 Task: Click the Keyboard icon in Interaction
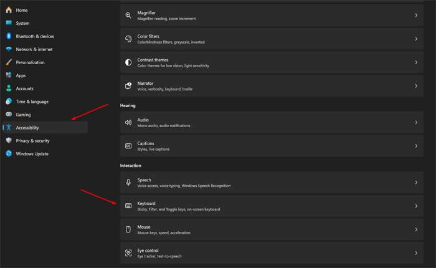pos(128,206)
